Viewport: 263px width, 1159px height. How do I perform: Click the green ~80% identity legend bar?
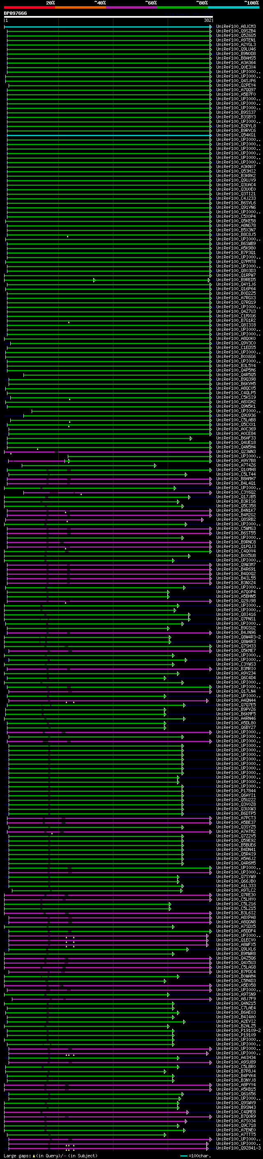[x=182, y=7]
